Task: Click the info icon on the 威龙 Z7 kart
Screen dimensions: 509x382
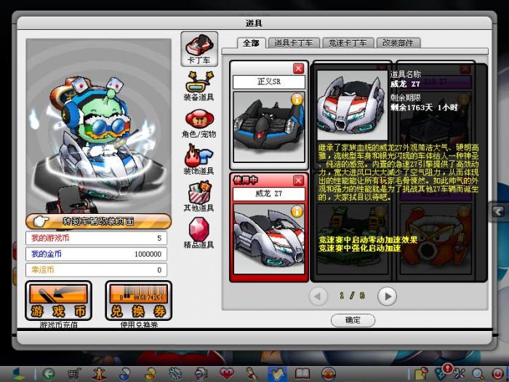Action: (297, 212)
